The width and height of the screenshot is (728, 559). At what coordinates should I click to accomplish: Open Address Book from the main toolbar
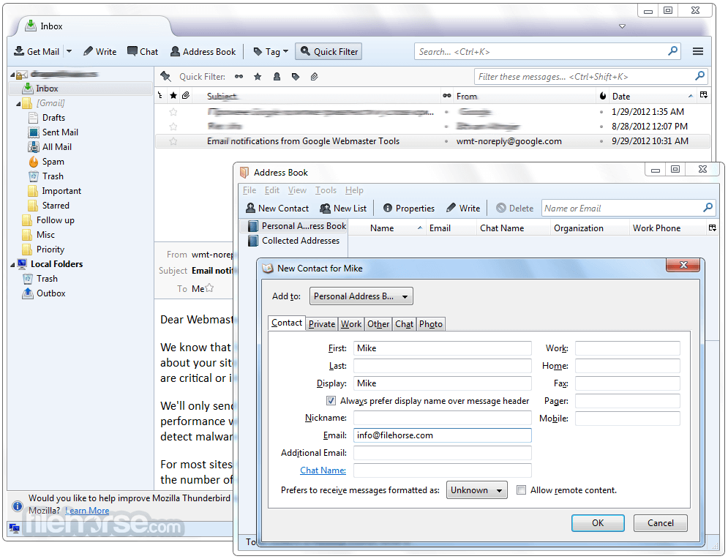point(203,51)
